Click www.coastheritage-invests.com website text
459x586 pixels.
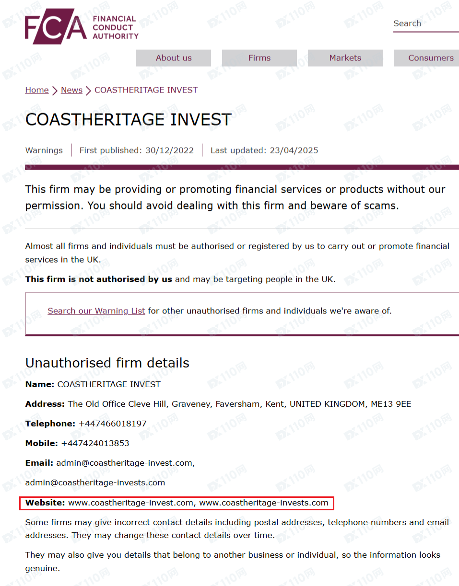tap(264, 503)
